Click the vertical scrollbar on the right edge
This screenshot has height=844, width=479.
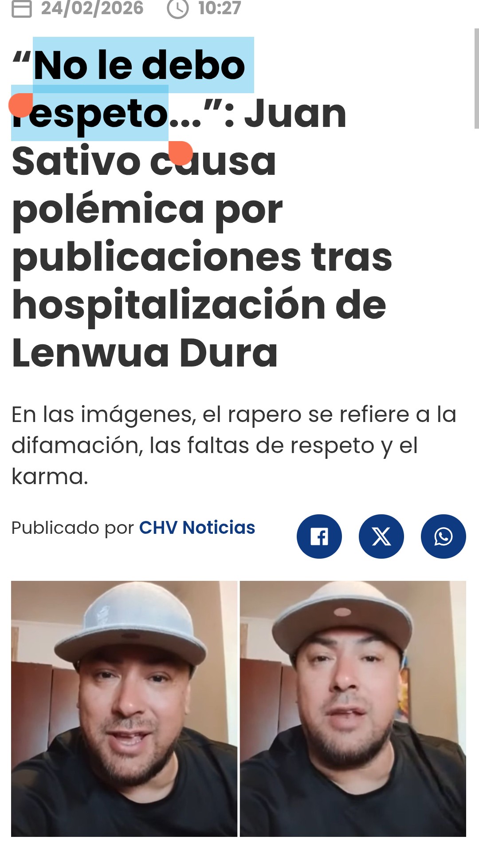pyautogui.click(x=476, y=79)
